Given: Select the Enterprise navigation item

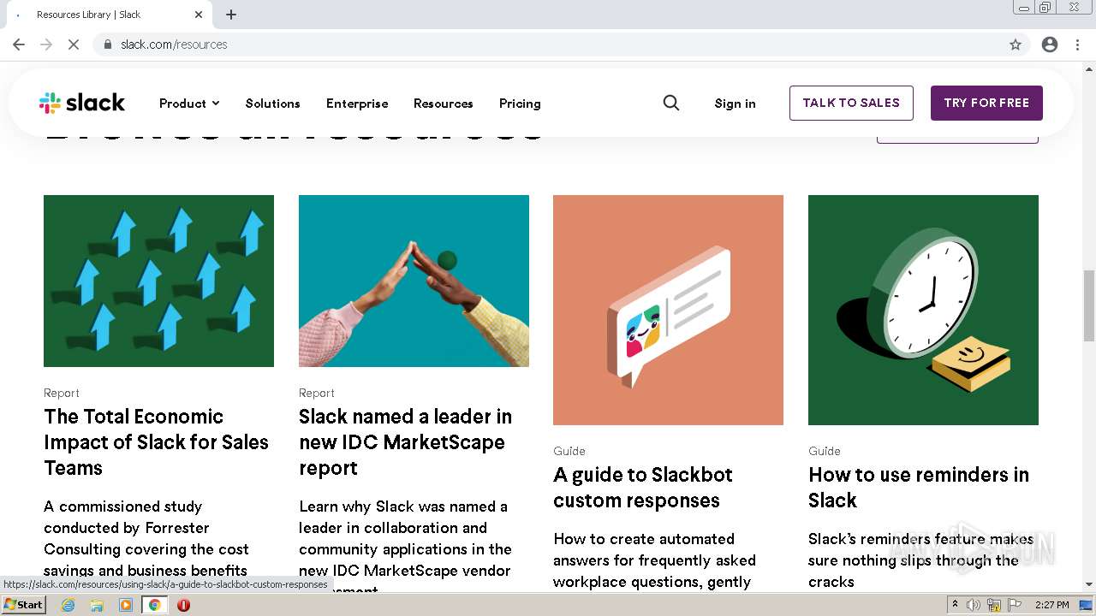Looking at the screenshot, I should coord(357,104).
